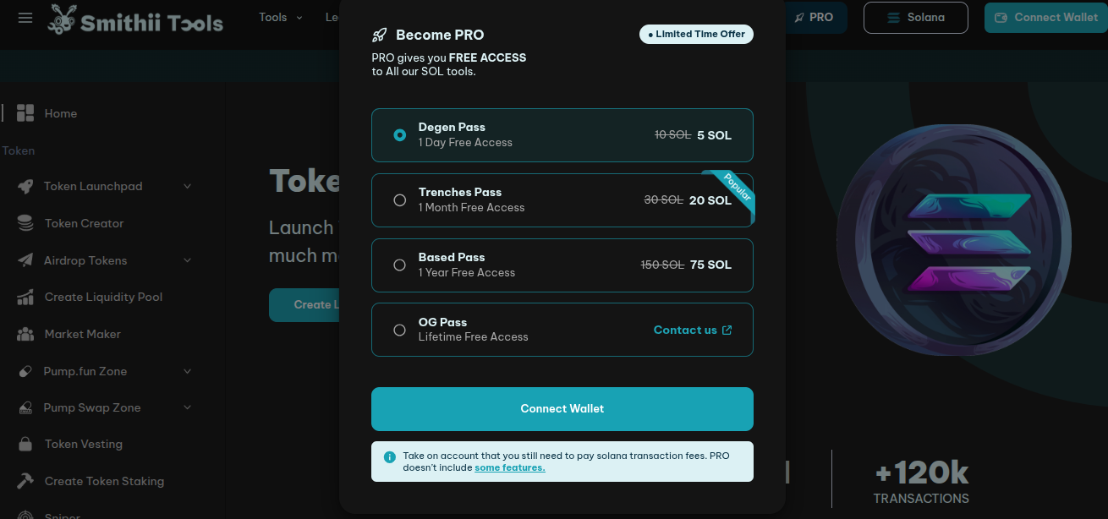Click the 'Token' sidebar section heading
Image resolution: width=1108 pixels, height=519 pixels.
(19, 150)
